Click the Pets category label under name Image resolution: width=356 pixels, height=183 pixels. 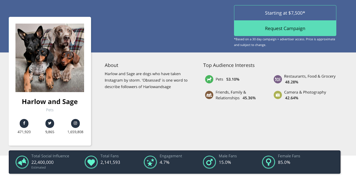pyautogui.click(x=50, y=110)
